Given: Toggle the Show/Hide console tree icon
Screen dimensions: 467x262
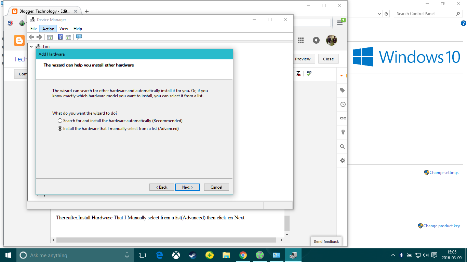Looking at the screenshot, I should (x=50, y=37).
